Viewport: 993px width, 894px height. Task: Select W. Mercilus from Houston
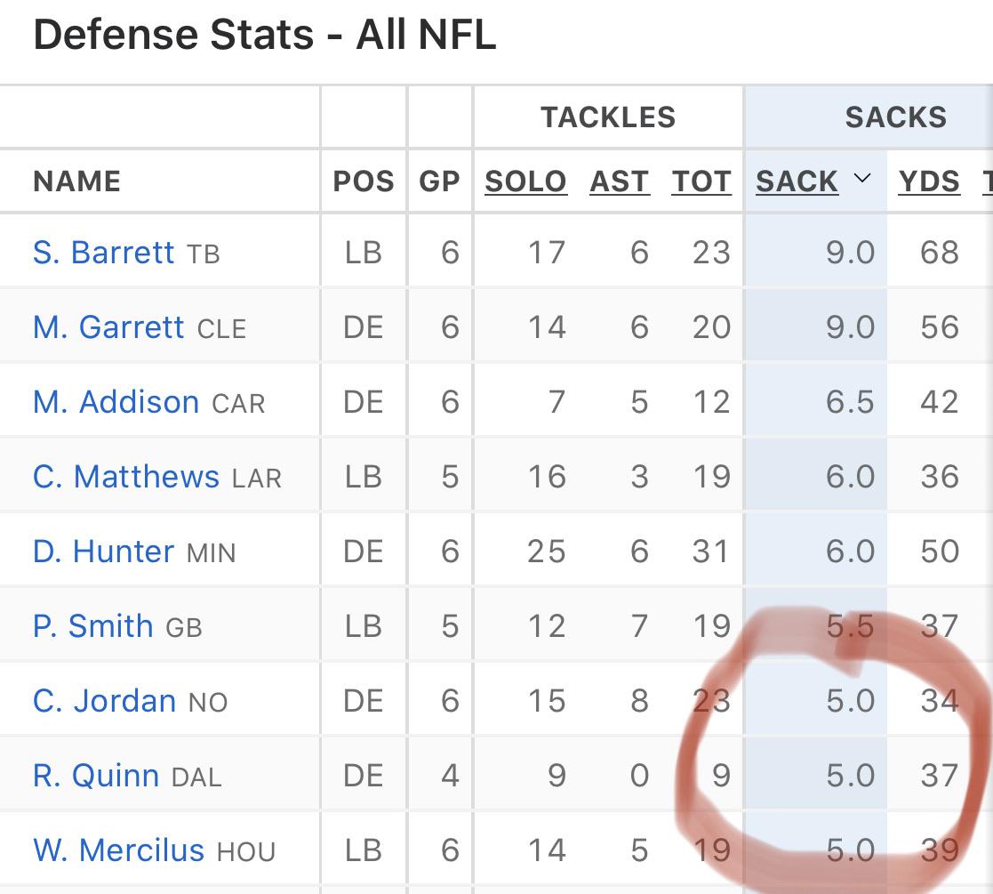point(120,850)
